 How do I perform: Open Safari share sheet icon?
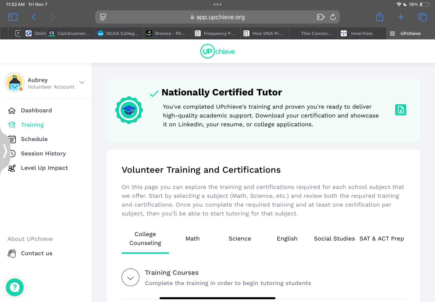pos(380,17)
